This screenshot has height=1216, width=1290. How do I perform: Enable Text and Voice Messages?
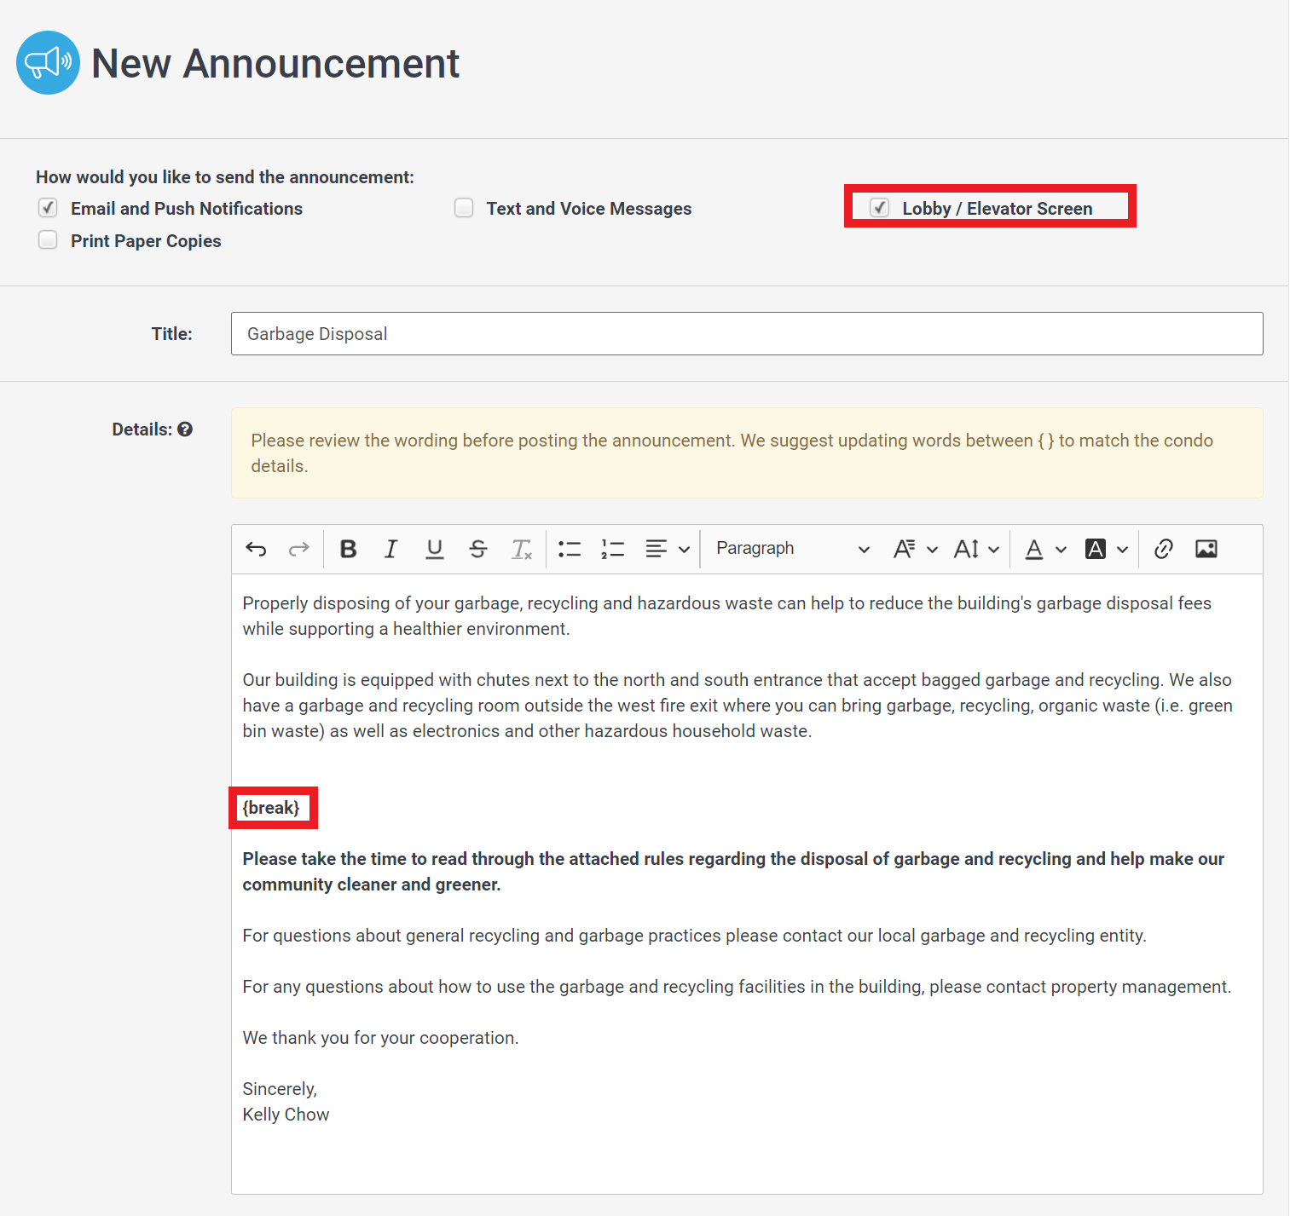click(464, 207)
